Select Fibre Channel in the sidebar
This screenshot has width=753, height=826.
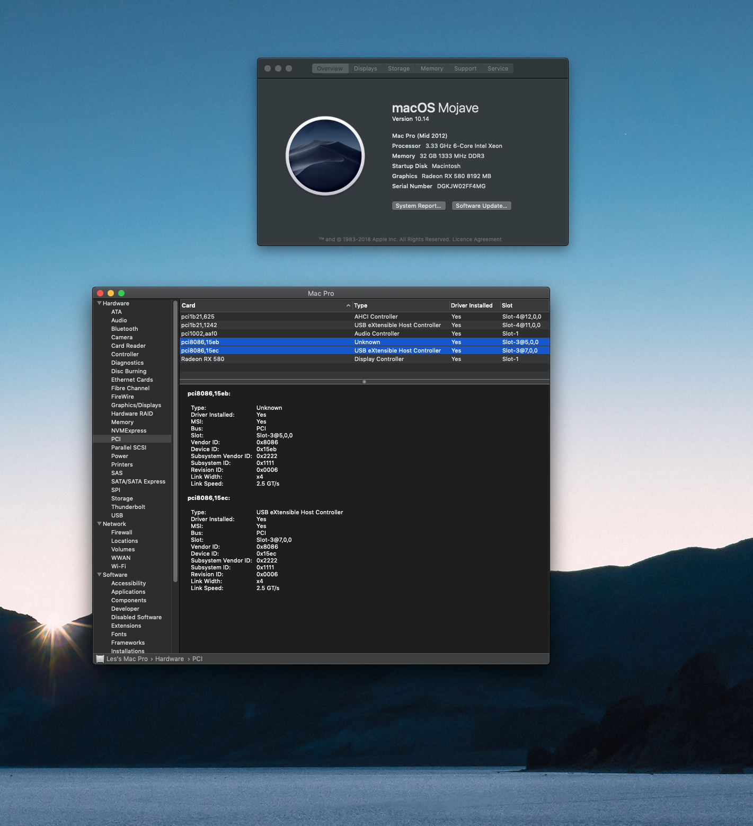point(130,388)
